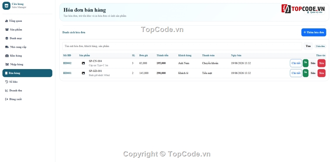Click the Tìm search button
The height and width of the screenshot is (162, 333).
[x=308, y=46]
